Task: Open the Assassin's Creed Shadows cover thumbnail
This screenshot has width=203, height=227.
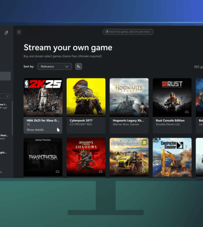Action: pos(86,157)
